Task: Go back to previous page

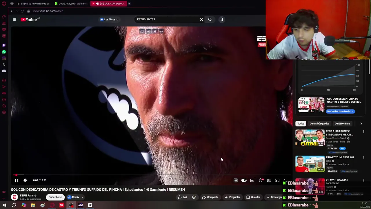Action: tap(12, 11)
